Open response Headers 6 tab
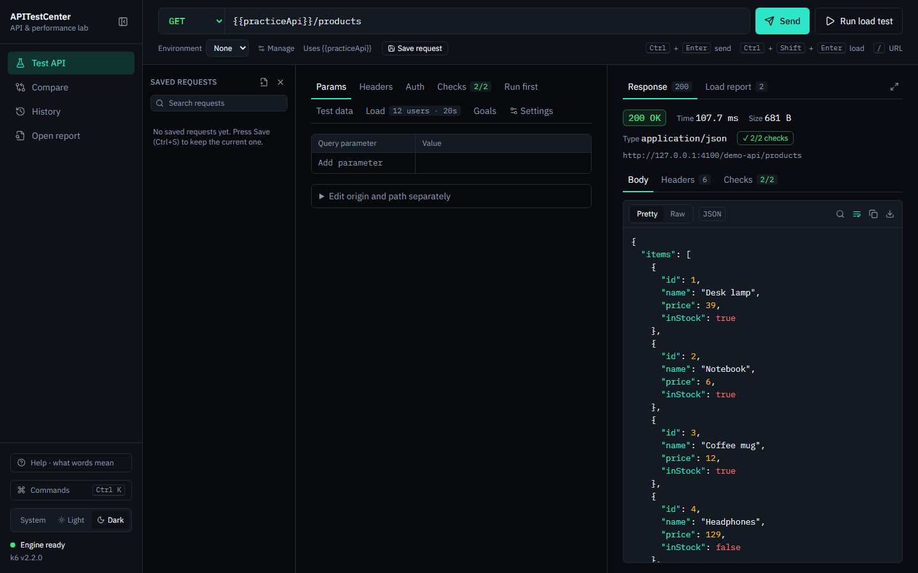 pyautogui.click(x=685, y=180)
